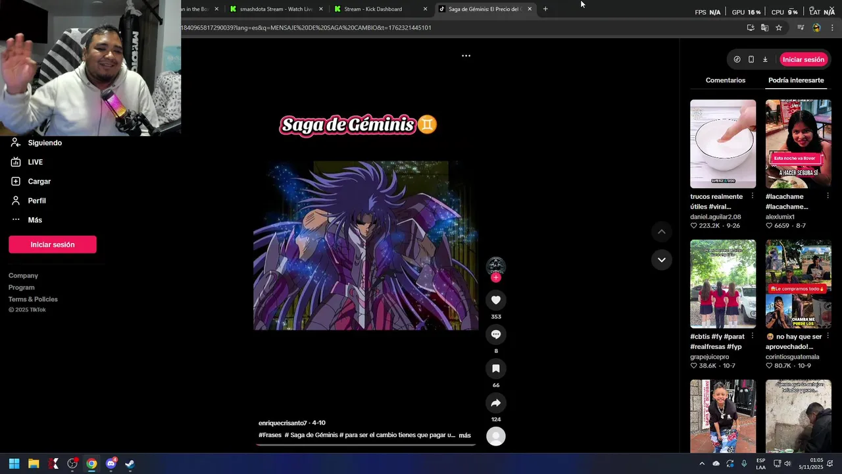Expand Más options in sidebar

[x=34, y=220]
